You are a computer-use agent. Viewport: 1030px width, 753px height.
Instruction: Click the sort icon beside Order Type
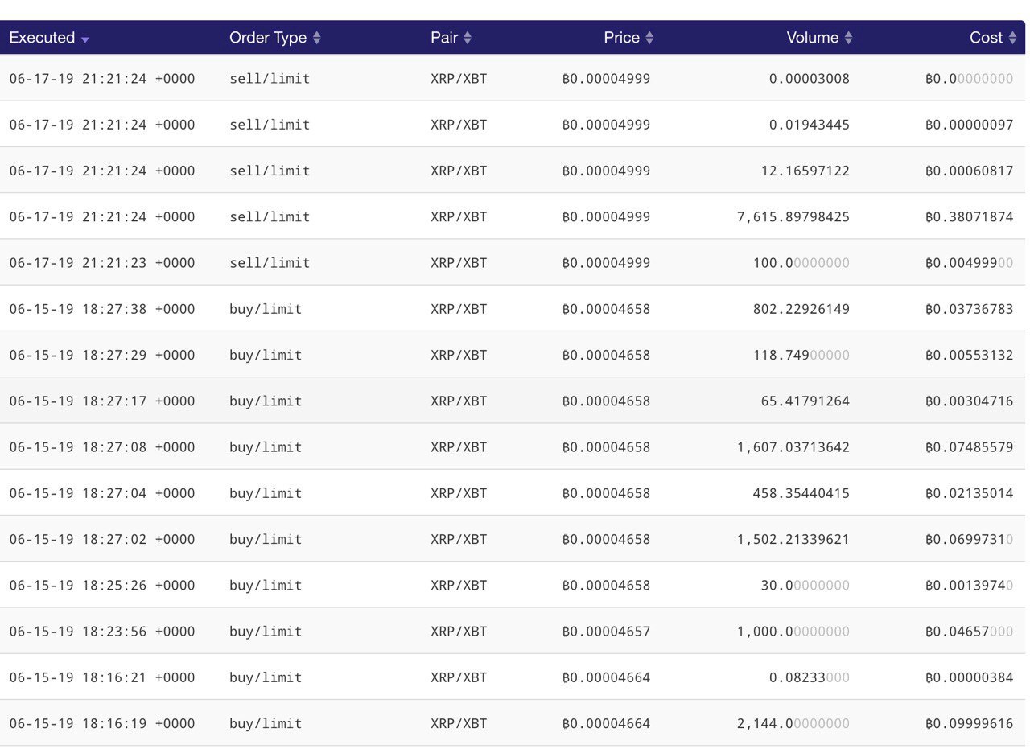pos(317,38)
